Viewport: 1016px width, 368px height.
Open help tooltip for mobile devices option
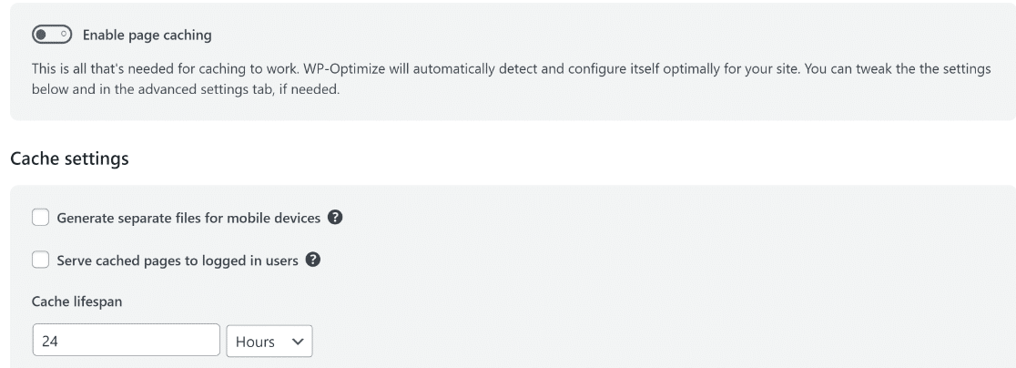tap(334, 218)
